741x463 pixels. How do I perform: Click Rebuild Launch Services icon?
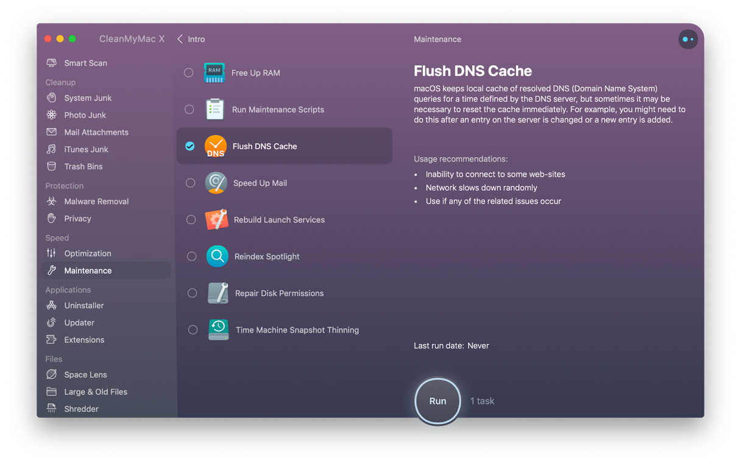tap(217, 219)
